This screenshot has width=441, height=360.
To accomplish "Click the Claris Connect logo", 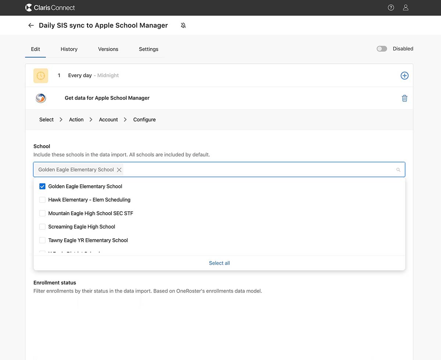I will coord(50,8).
